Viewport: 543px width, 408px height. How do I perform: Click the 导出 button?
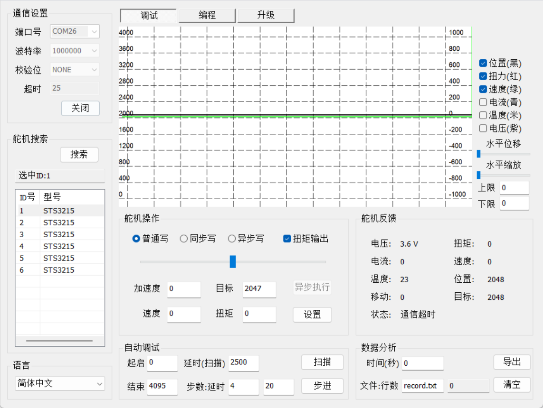[512, 362]
